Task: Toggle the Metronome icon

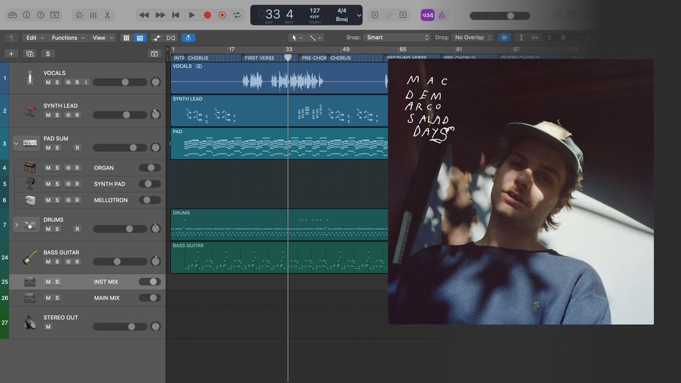Action: pos(442,15)
